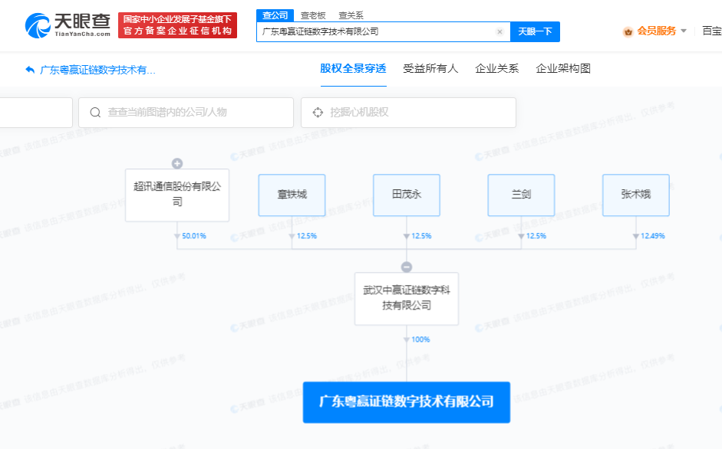
Task: Open the 武汉中赢证链数字科技有限公司 node
Action: click(x=407, y=299)
